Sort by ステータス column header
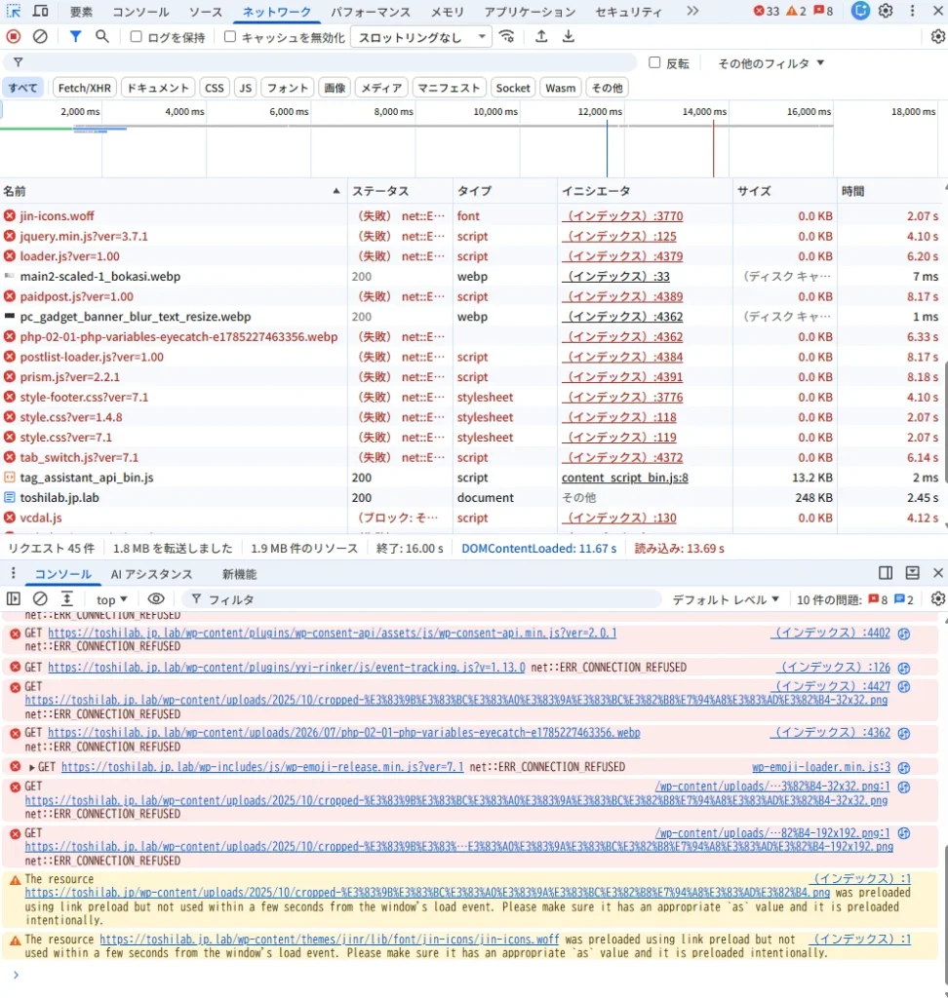 point(400,191)
